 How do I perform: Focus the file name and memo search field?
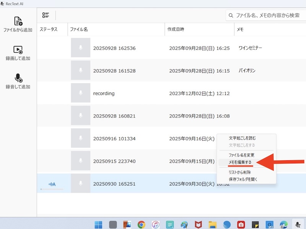268,16
